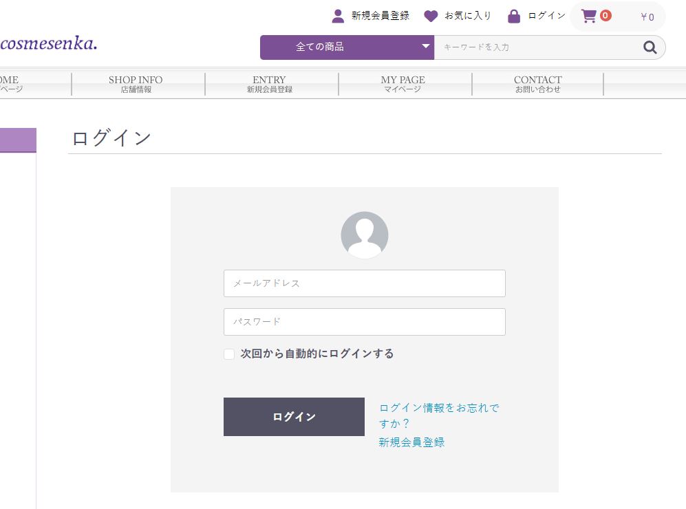Enable the automatic login checkbox
This screenshot has width=686, height=509.
tap(229, 354)
